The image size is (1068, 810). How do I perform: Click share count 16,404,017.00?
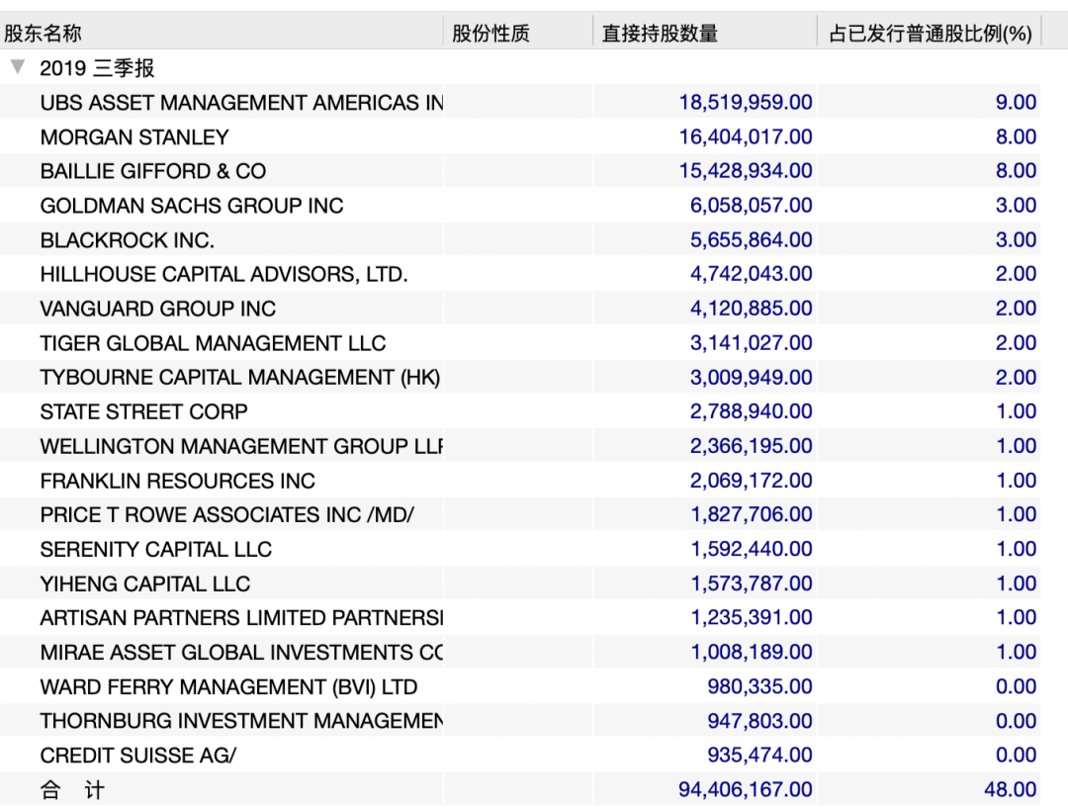[x=746, y=136]
